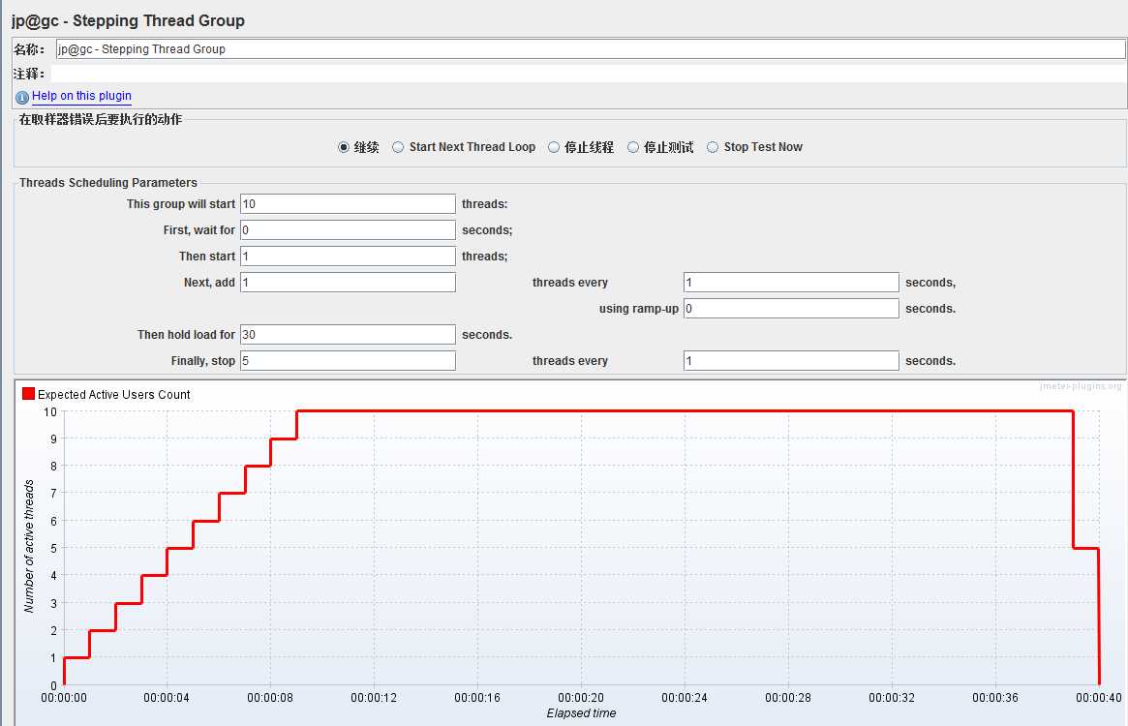Focus the 'Then start' threads field
The image size is (1128, 726).
coord(349,257)
